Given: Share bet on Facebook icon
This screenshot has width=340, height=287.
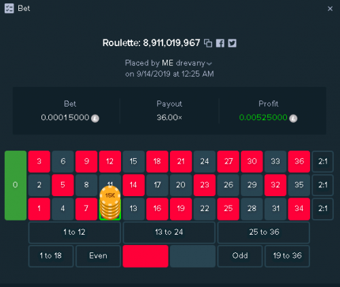Looking at the screenshot, I should 220,43.
